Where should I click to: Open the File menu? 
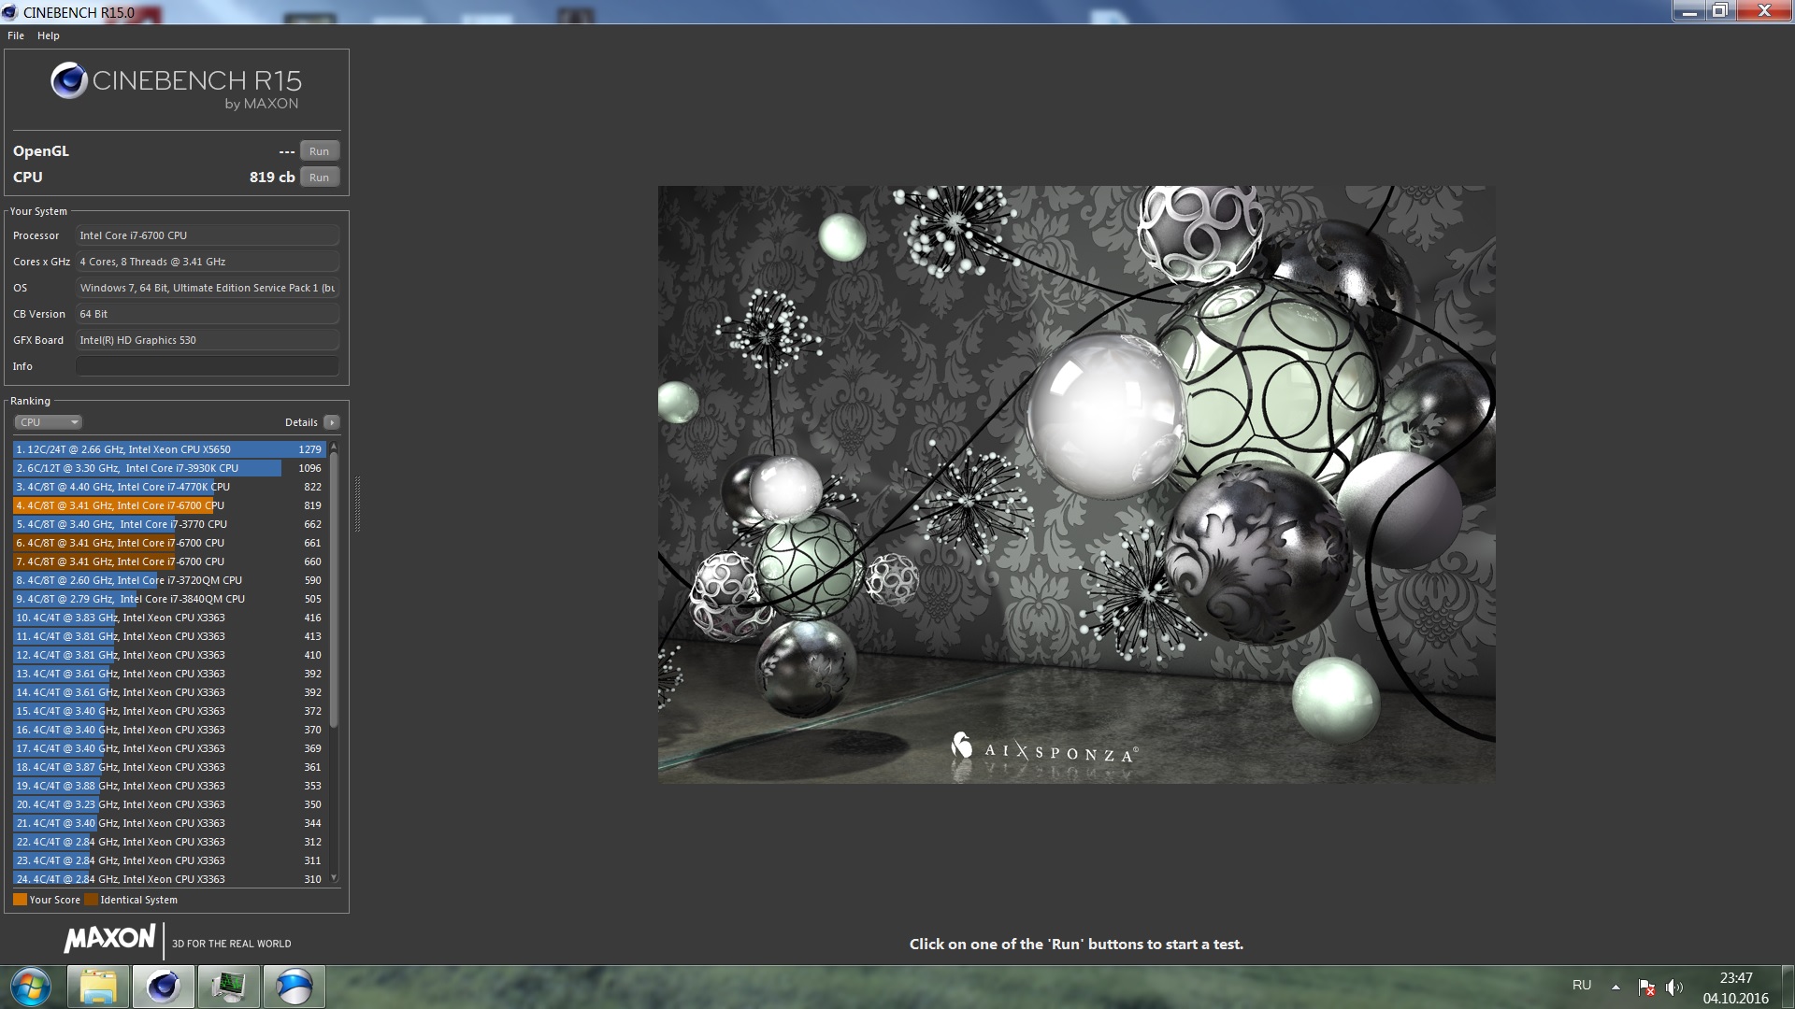16,36
